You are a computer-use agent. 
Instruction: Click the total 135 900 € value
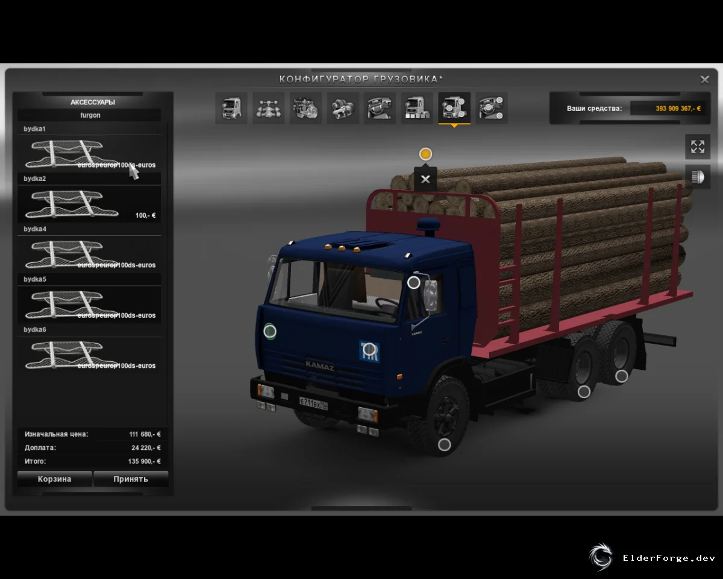(x=145, y=461)
